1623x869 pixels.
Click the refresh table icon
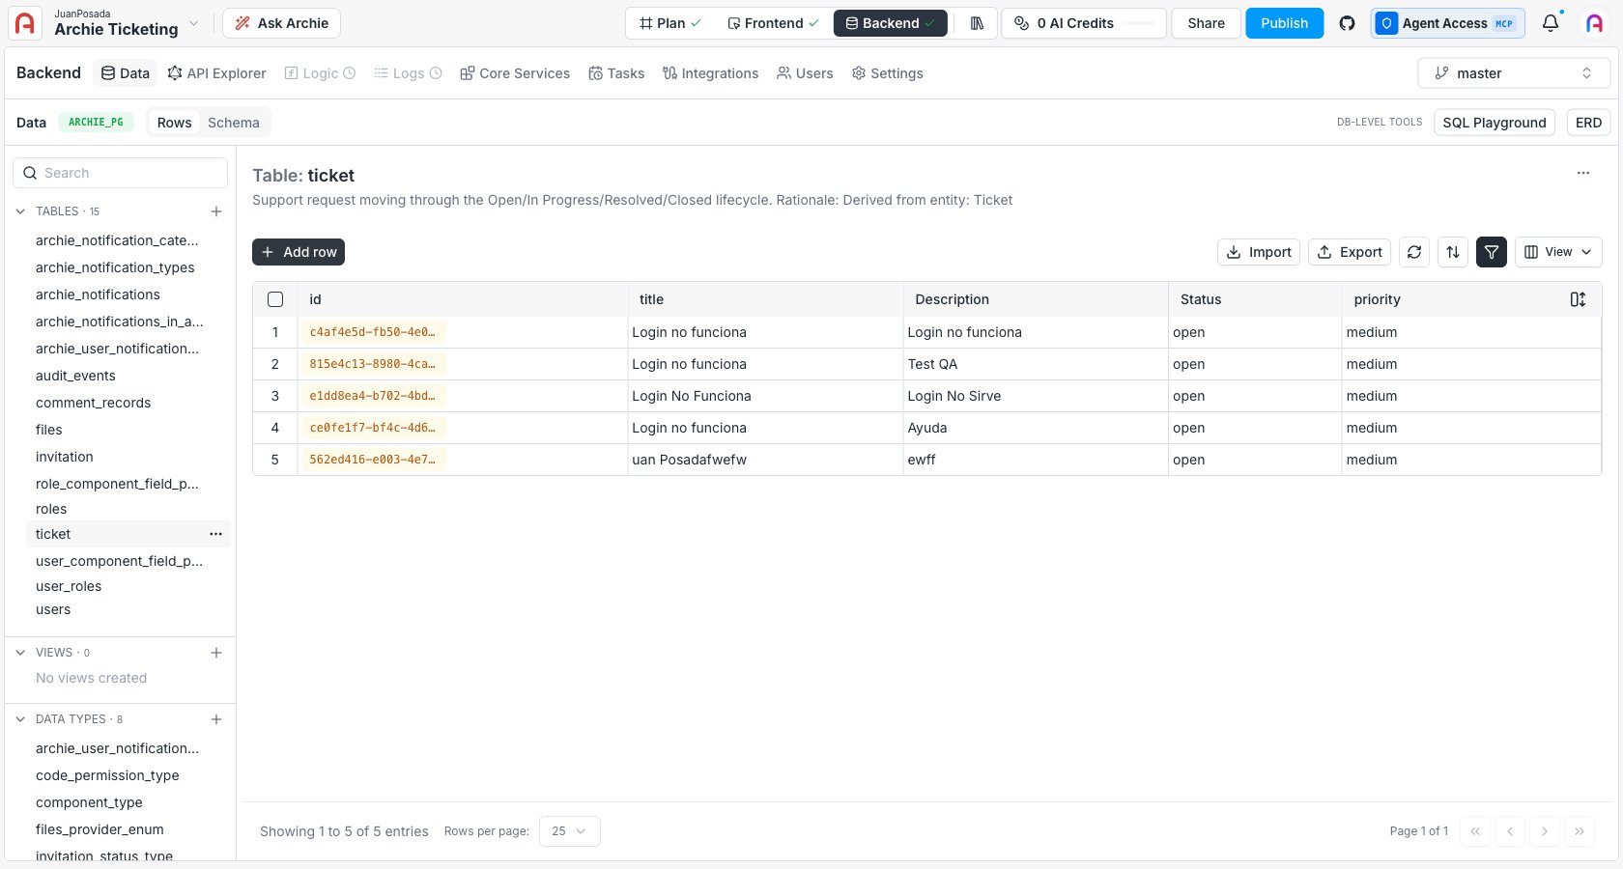(x=1414, y=252)
